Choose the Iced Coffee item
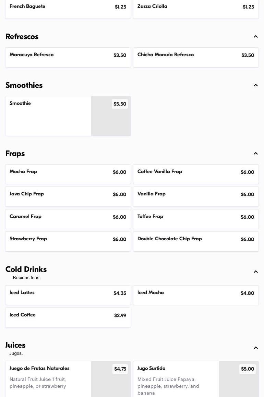Viewport: 264px width, 397px height. (68, 317)
